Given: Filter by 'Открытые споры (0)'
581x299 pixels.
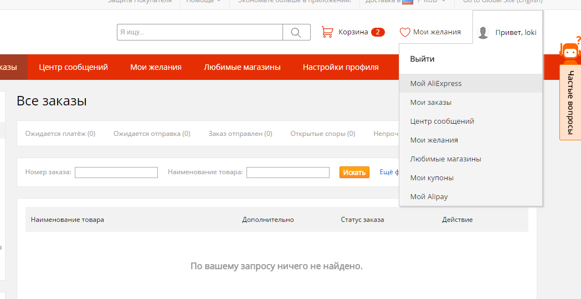Looking at the screenshot, I should 323,134.
